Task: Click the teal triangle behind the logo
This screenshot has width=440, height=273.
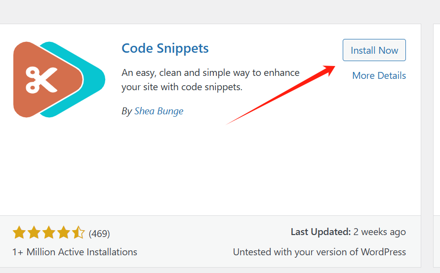Action: 95,79
